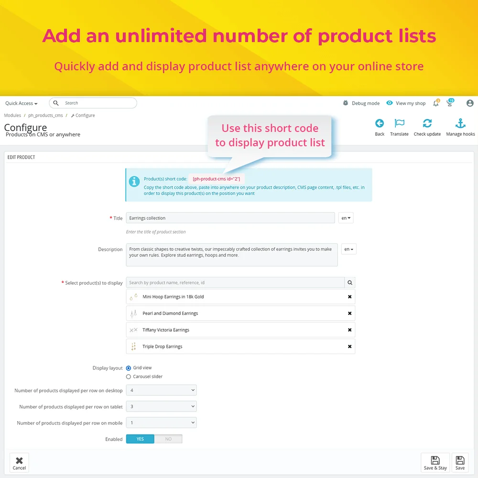Click the Back arrow icon
478x478 pixels.
[x=380, y=124]
